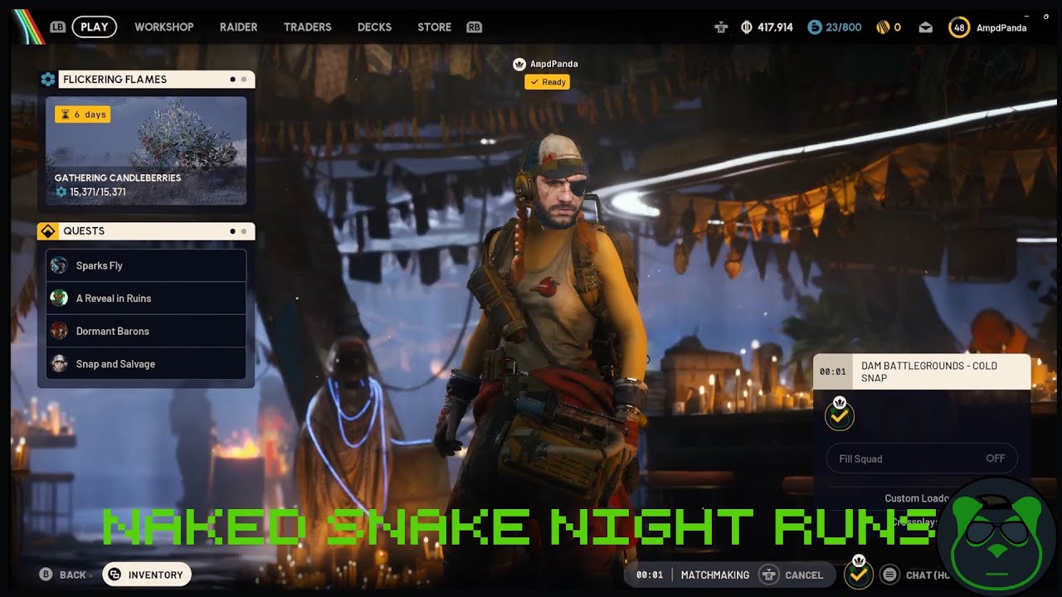Toggle Fill Squad OFF switch
Screen dimensions: 1062x597
pyautogui.click(x=922, y=459)
